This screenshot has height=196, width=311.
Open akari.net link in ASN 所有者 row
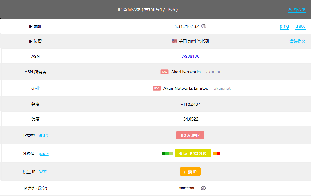point(214,72)
